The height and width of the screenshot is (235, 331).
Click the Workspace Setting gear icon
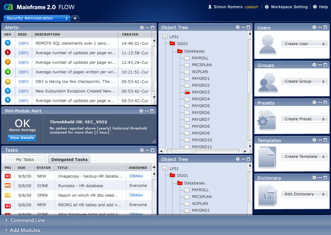coord(267,7)
